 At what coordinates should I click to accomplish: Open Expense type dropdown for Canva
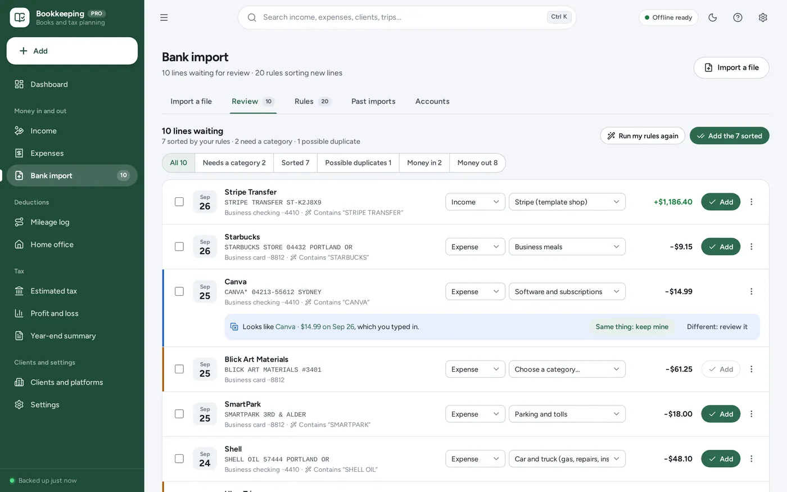[475, 292]
